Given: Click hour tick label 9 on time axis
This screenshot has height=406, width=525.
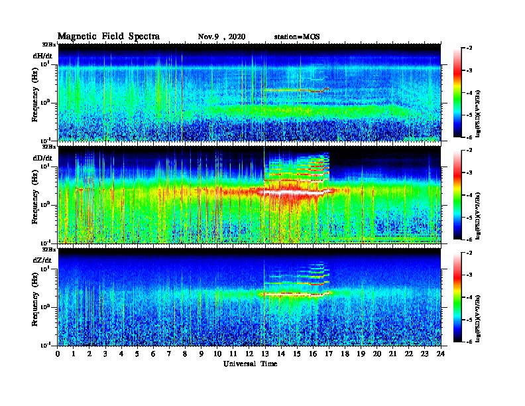Looking at the screenshot, I should 202,354.
